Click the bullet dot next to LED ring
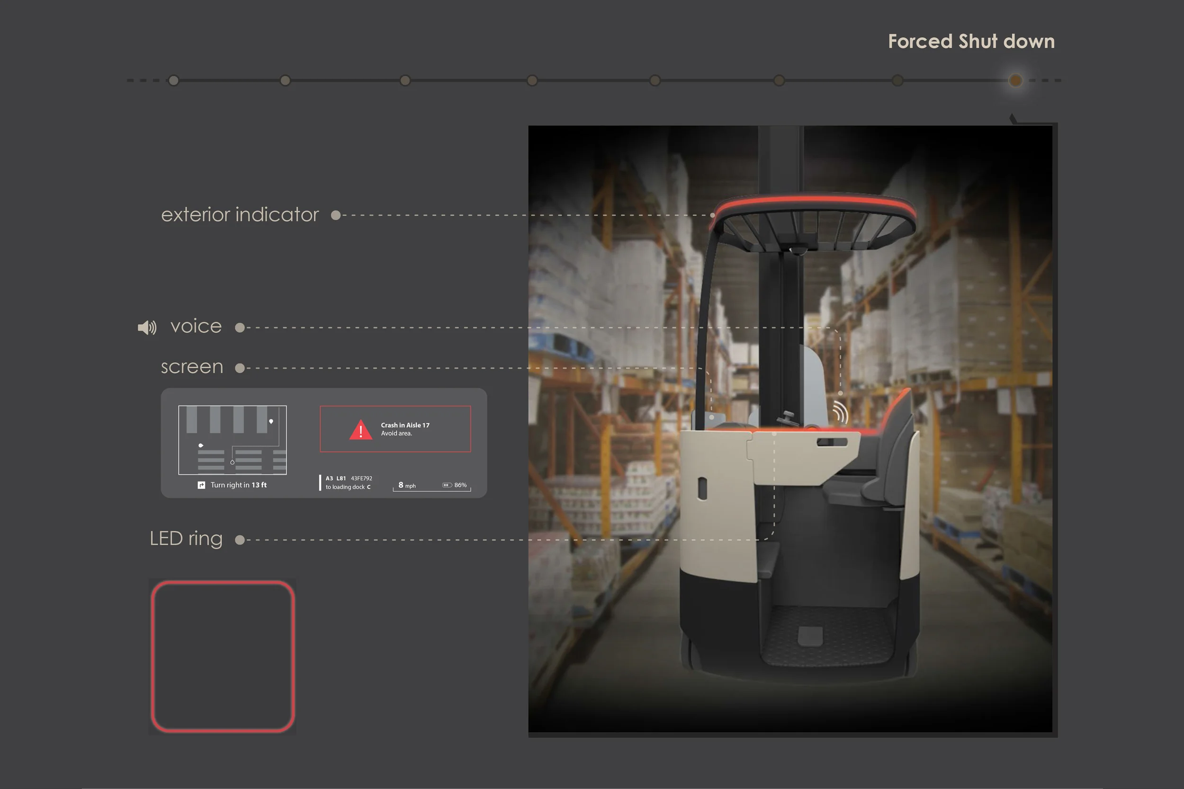The width and height of the screenshot is (1184, 789). 240,540
